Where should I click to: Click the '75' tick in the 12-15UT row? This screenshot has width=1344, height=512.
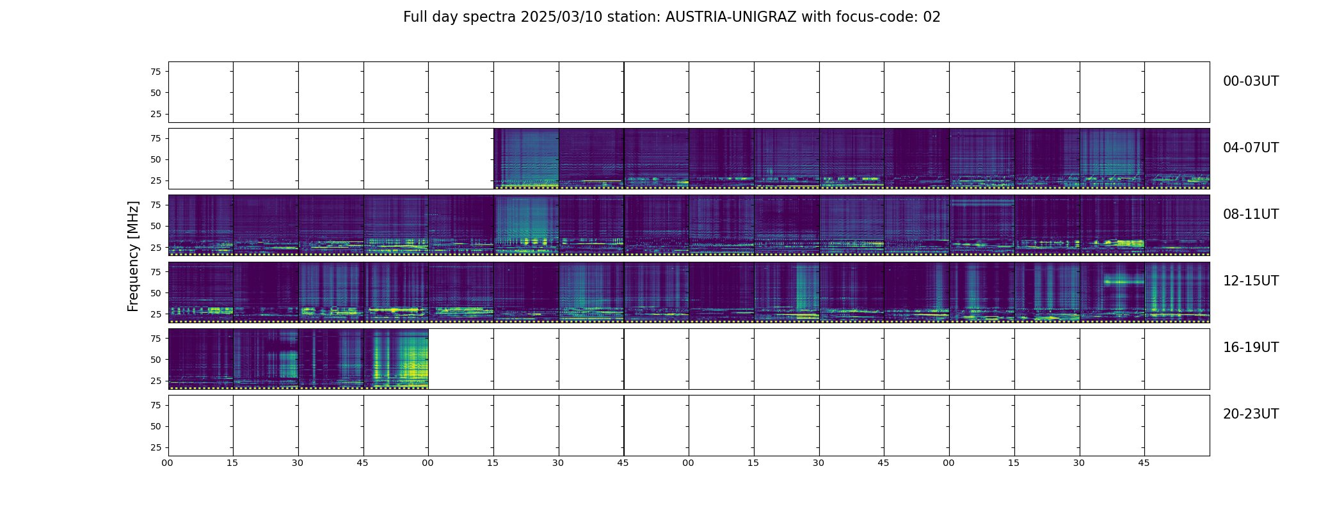tap(156, 271)
